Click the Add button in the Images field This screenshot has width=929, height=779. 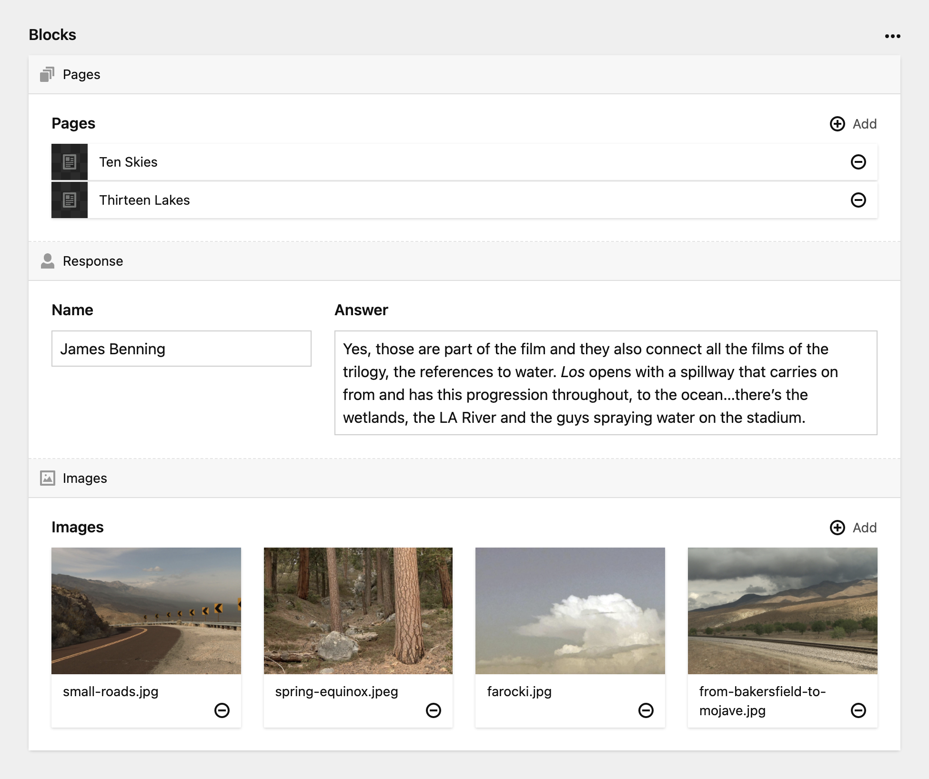pos(853,528)
